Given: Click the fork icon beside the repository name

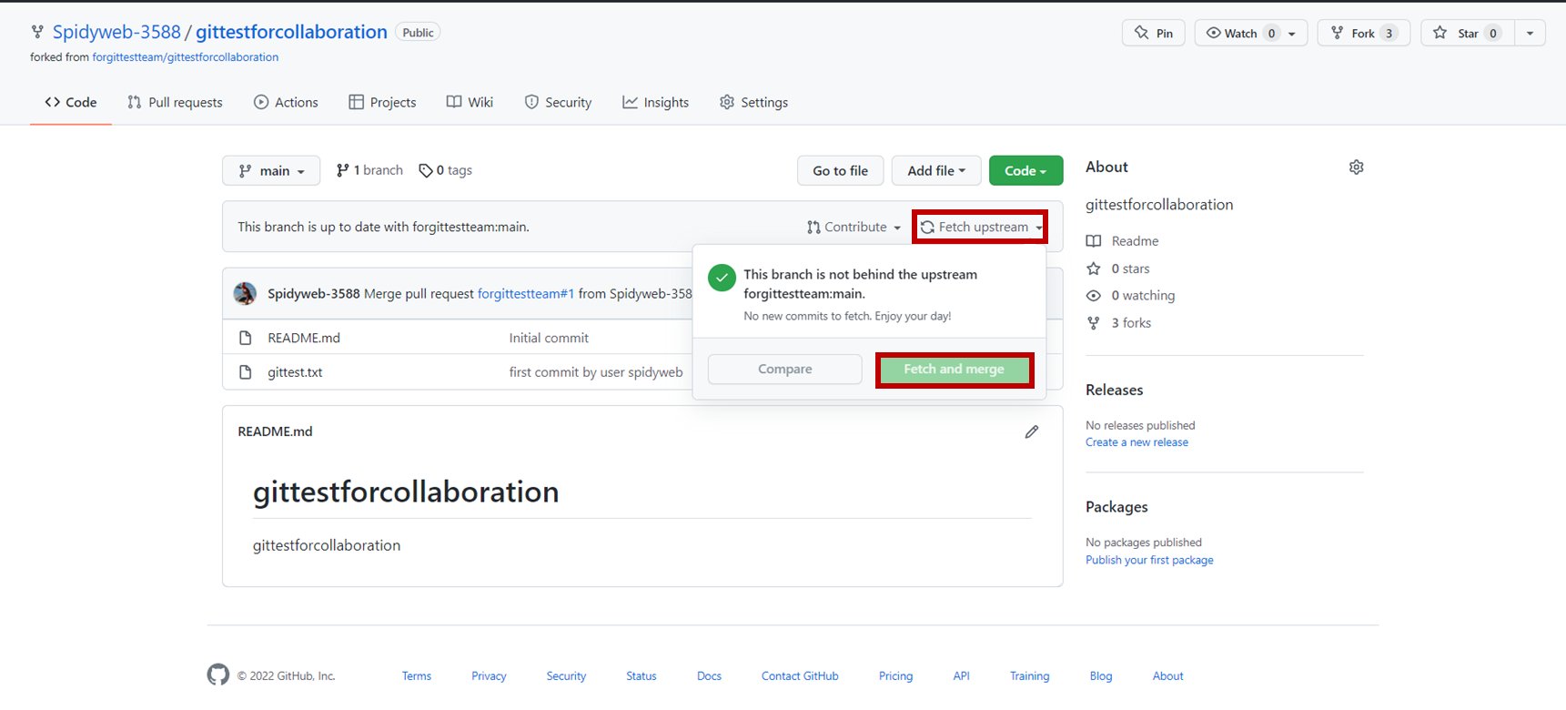Looking at the screenshot, I should pyautogui.click(x=37, y=32).
